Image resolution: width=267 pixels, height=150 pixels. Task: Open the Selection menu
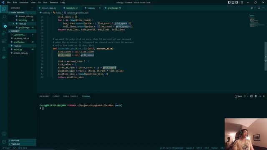[24, 2]
